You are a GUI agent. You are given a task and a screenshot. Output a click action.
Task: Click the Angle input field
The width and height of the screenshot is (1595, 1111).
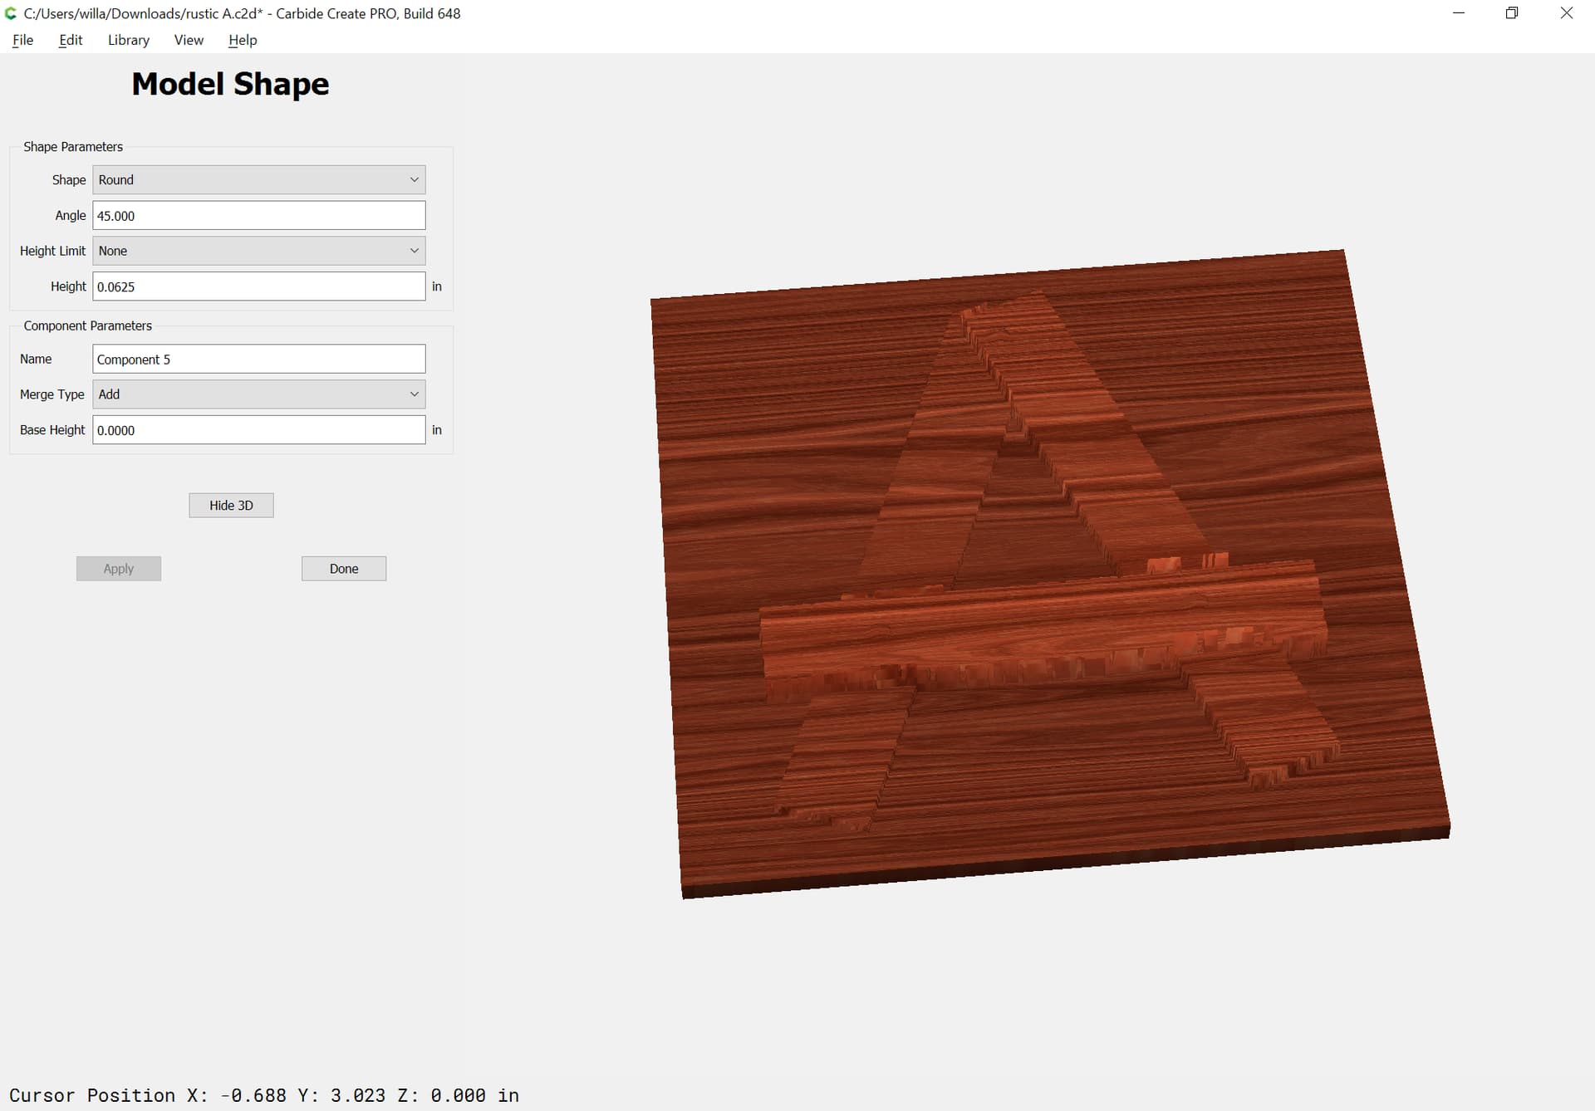pos(259,216)
